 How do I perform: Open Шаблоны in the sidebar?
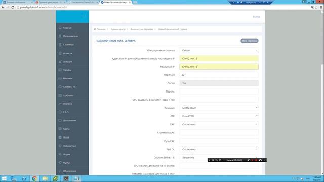pyautogui.click(x=72, y=96)
